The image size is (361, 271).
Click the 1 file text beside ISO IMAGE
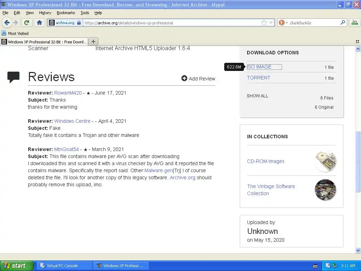coord(329,67)
